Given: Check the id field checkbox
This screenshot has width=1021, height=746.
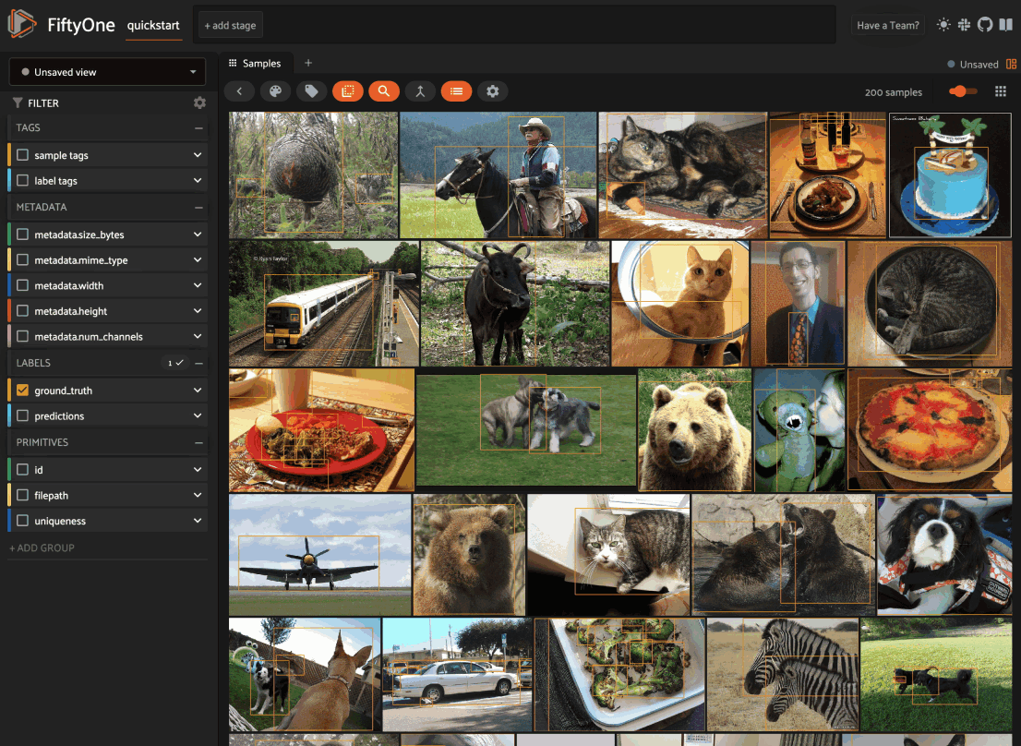Looking at the screenshot, I should [23, 469].
